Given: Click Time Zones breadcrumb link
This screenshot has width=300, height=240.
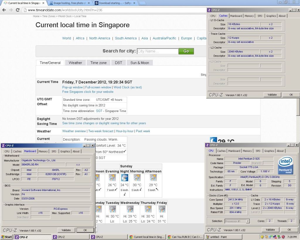Looking at the screenshot, I should (49, 16).
